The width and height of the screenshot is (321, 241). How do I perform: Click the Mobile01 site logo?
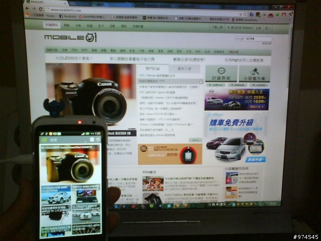click(x=71, y=37)
